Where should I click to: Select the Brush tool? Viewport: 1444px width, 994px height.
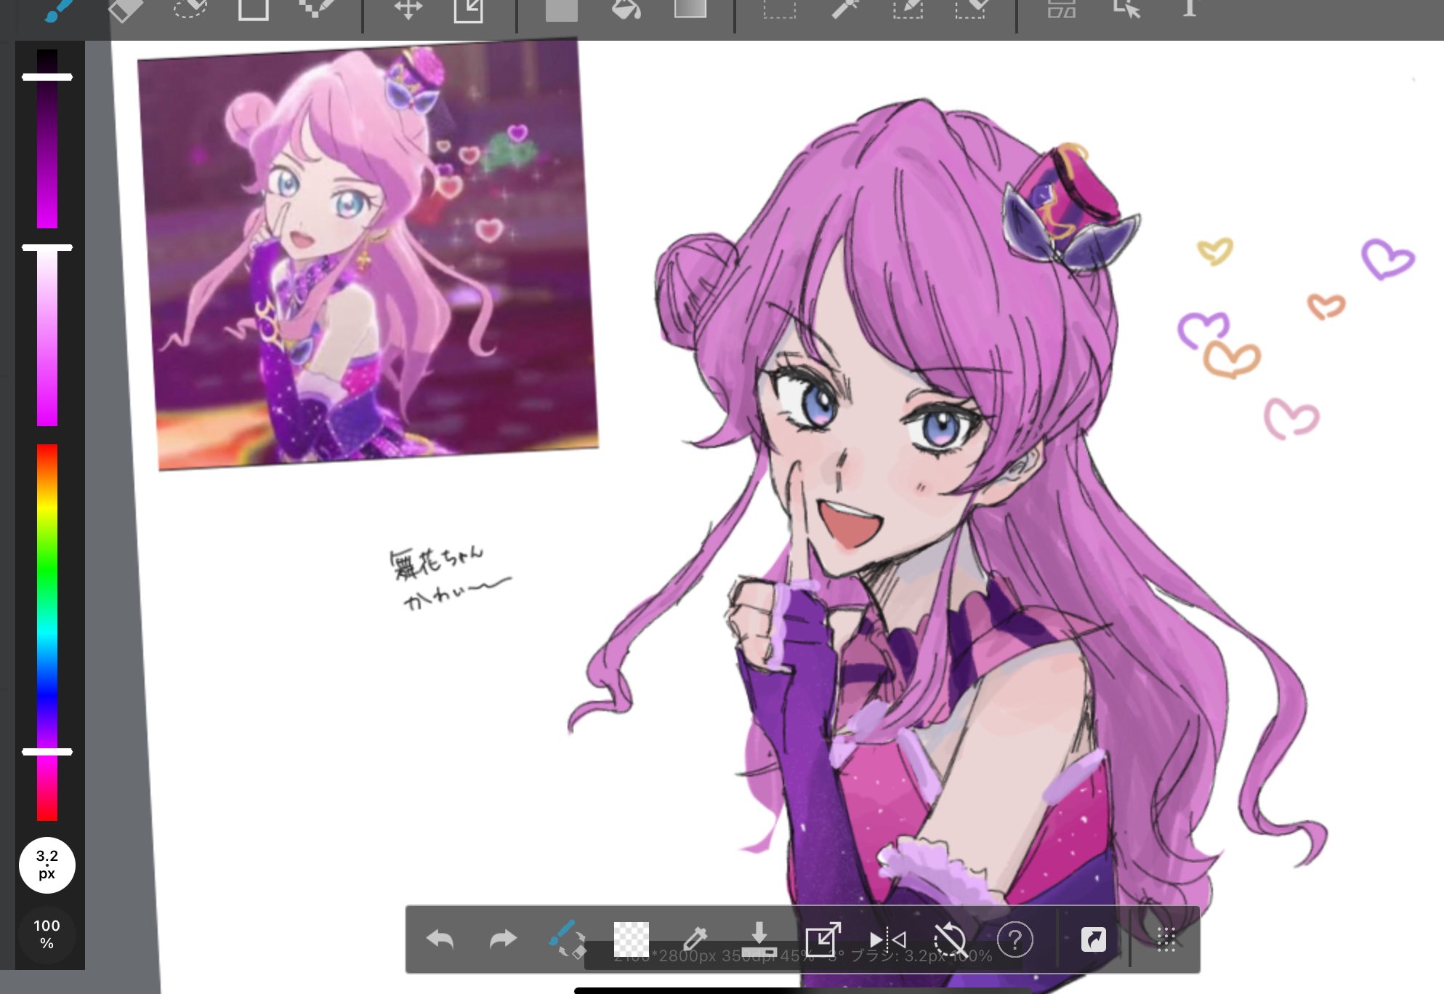(60, 10)
